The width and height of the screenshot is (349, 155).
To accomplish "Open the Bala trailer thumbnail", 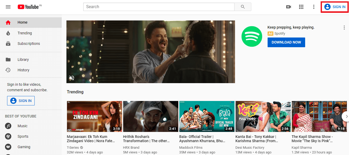I will [x=207, y=116].
